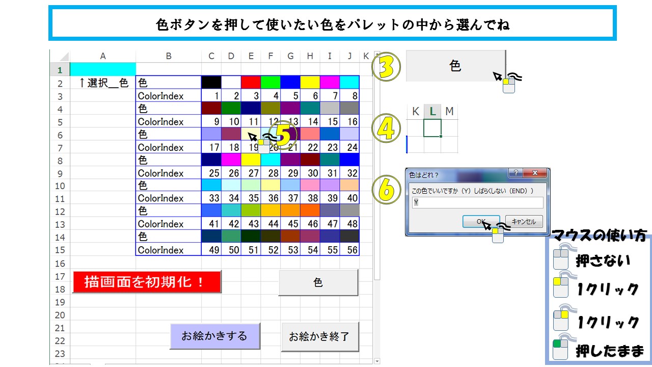Pick the rose swatch above ColorIndex 38
The height and width of the screenshot is (367, 652).
coord(310,185)
